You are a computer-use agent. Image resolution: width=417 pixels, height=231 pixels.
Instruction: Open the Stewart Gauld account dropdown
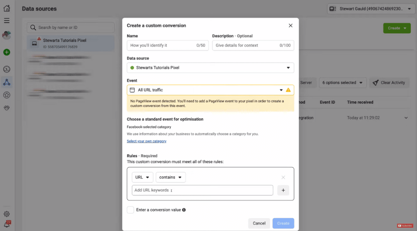tap(371, 9)
